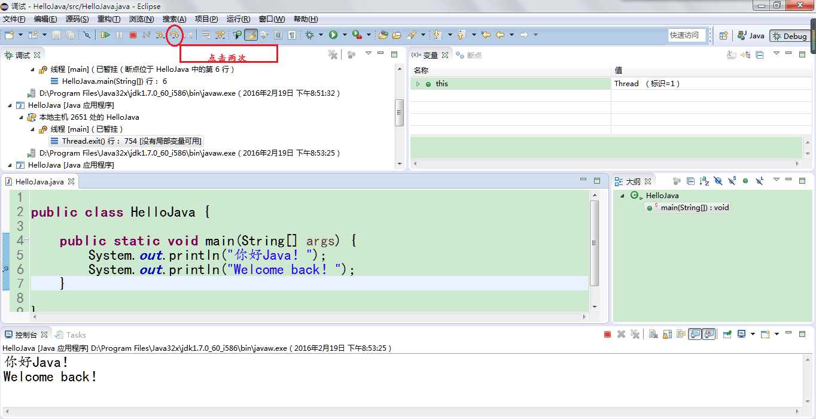This screenshot has height=419, width=816.
Task: Click the Drop to Frame icon
Action: [206, 35]
